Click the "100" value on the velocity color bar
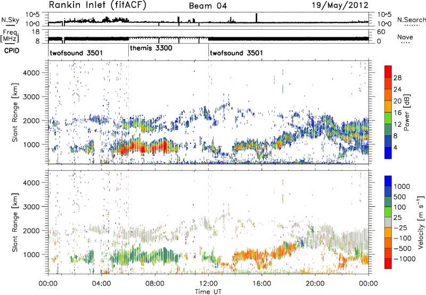This screenshot has height=295, width=426. [400, 207]
